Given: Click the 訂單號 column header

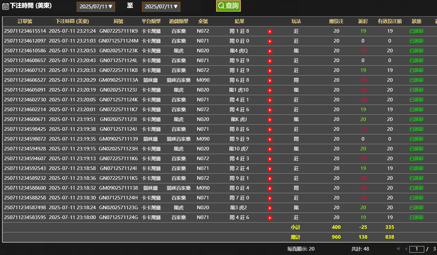Looking at the screenshot, I should tap(25, 21).
